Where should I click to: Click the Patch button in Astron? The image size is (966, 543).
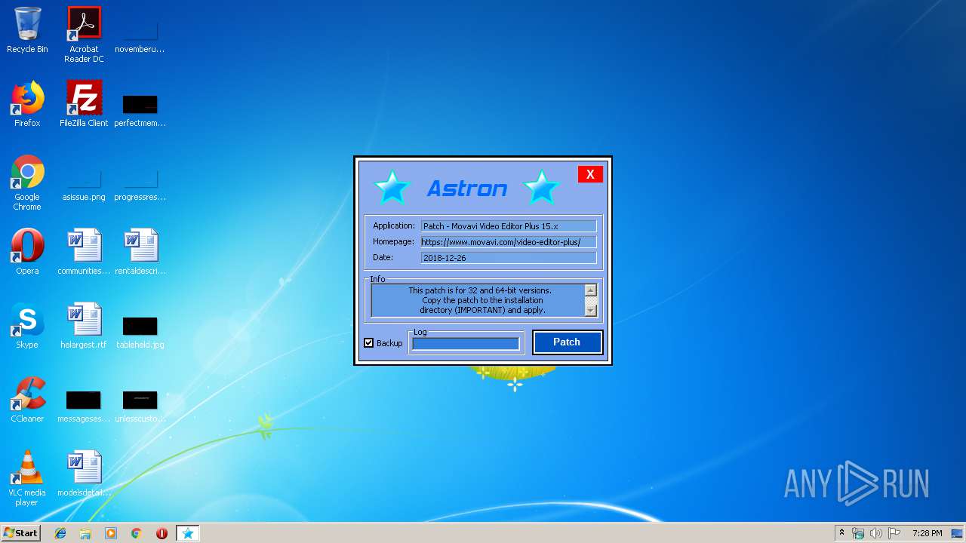(567, 342)
